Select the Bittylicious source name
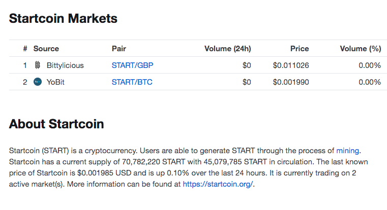 click(x=65, y=65)
